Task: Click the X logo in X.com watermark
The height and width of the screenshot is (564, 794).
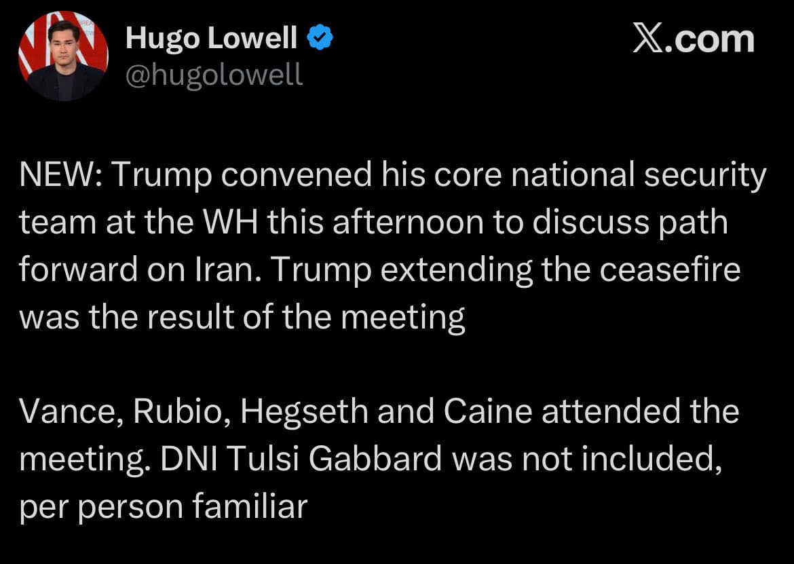Action: tap(647, 39)
